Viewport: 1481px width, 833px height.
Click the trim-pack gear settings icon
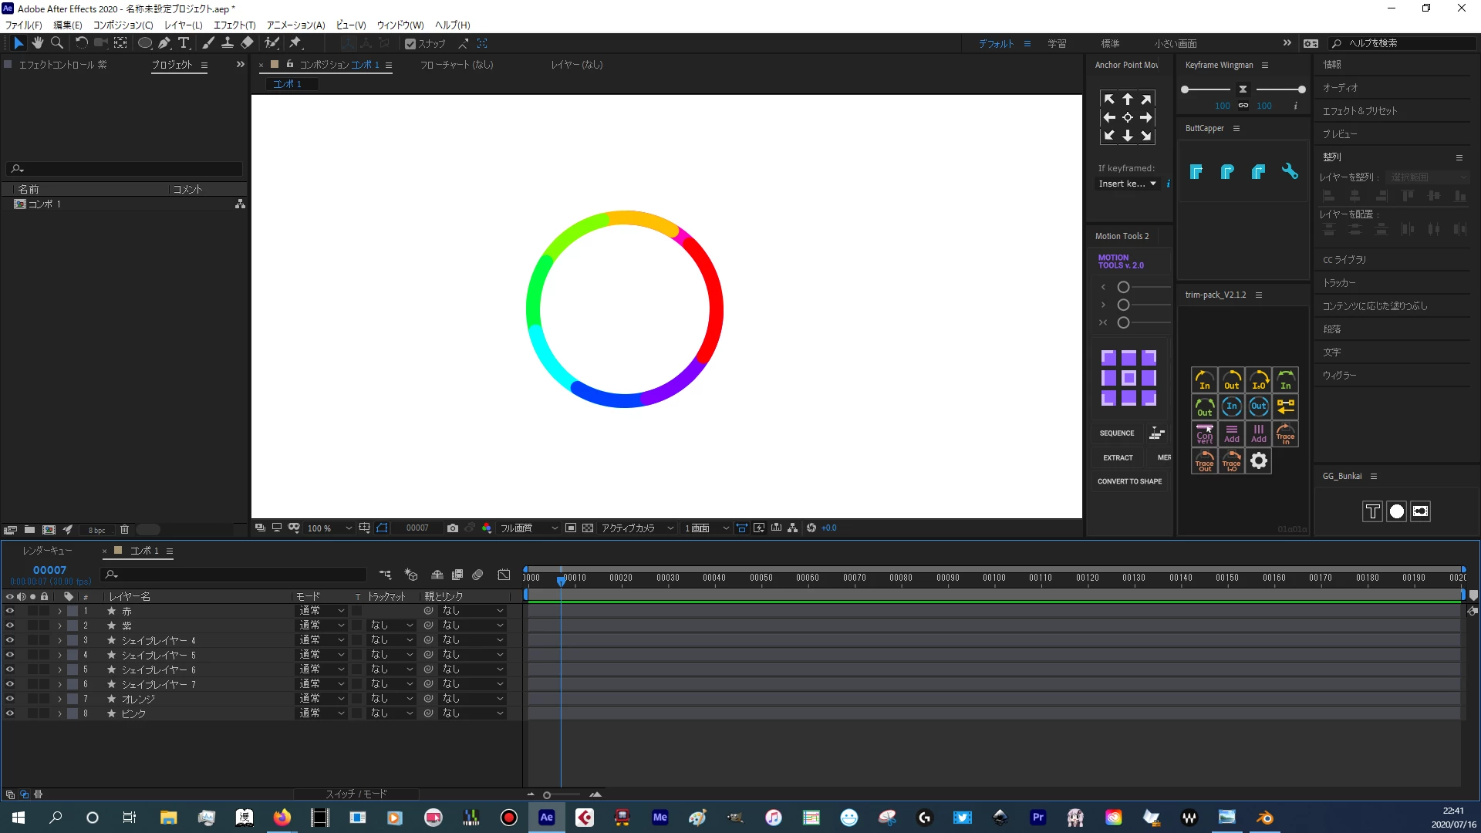(x=1258, y=461)
